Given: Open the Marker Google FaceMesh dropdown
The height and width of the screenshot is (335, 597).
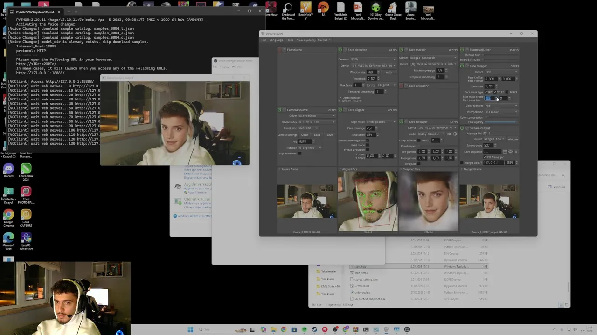Looking at the screenshot, I should [x=433, y=58].
